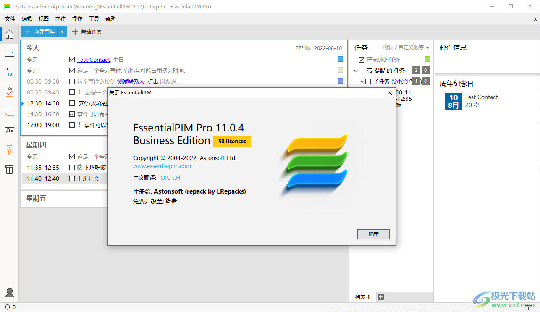Click the blue color swatch on Test Contact row
The height and width of the screenshot is (312, 540).
click(x=341, y=59)
